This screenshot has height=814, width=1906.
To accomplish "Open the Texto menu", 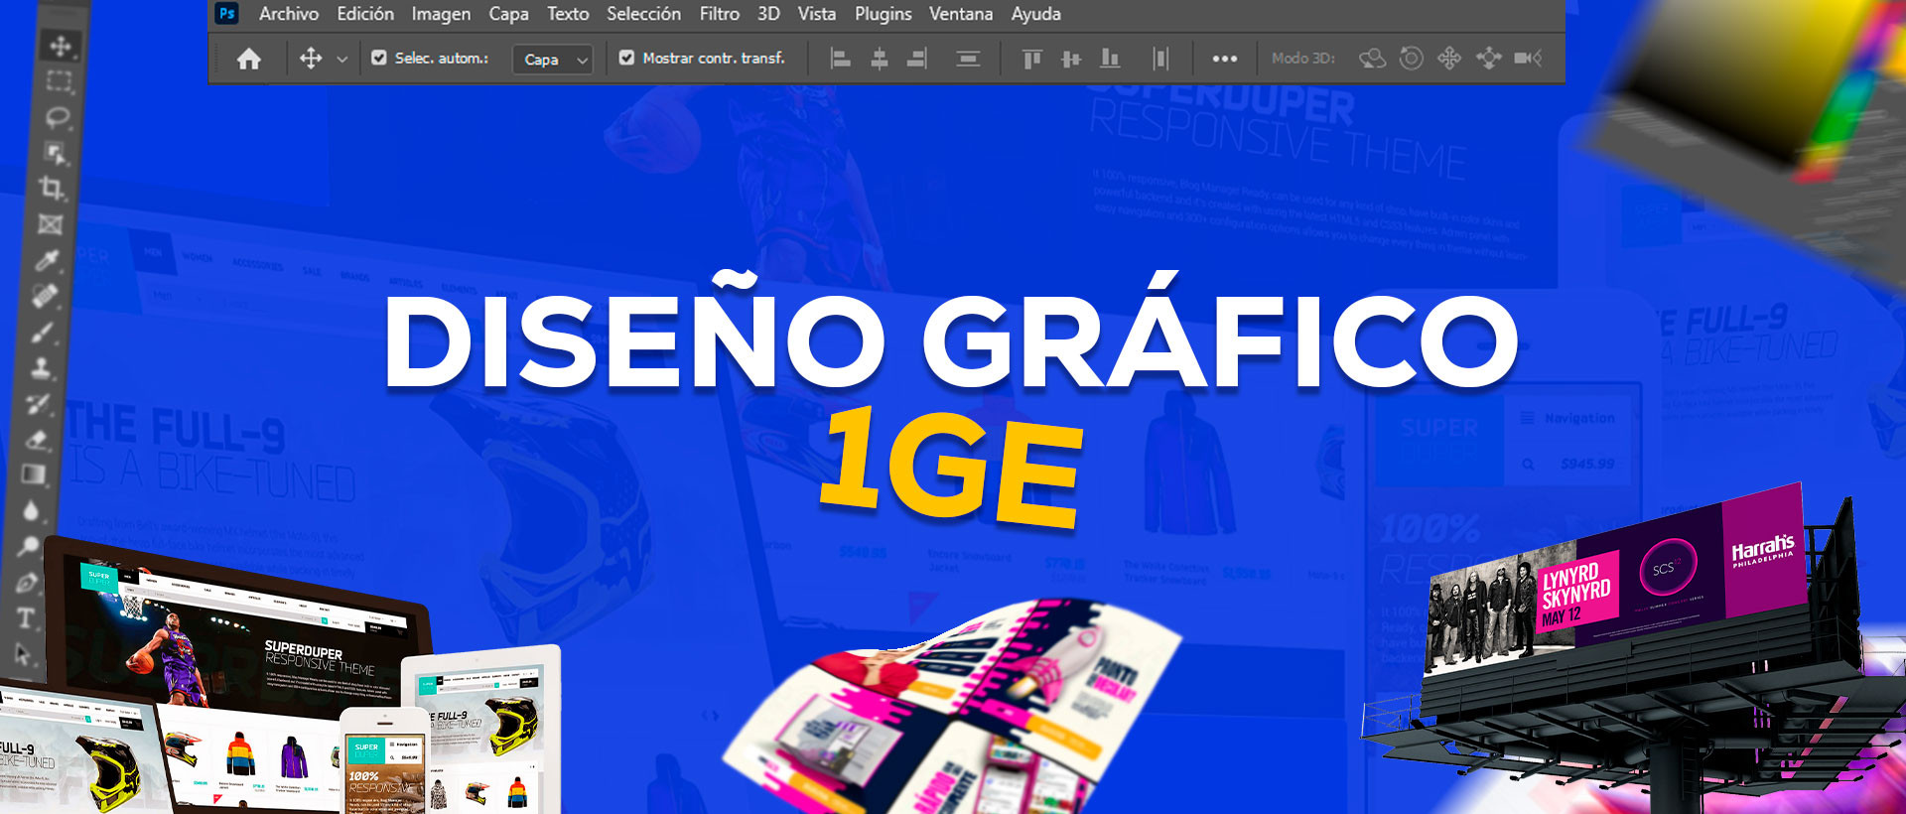I will (568, 14).
